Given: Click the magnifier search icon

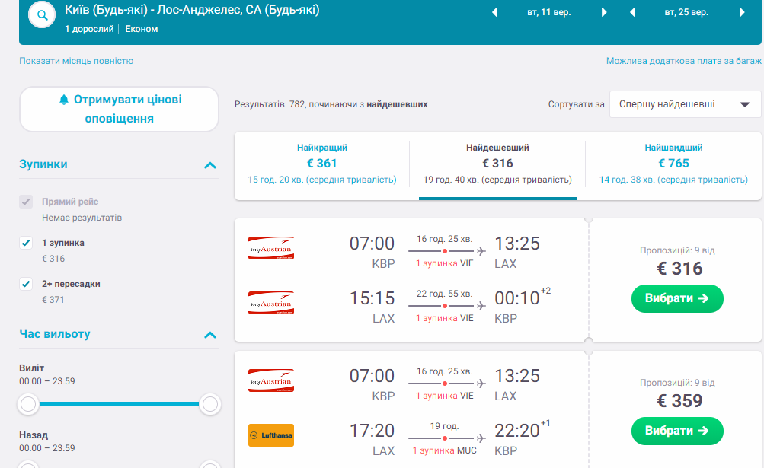Looking at the screenshot, I should click(x=42, y=14).
